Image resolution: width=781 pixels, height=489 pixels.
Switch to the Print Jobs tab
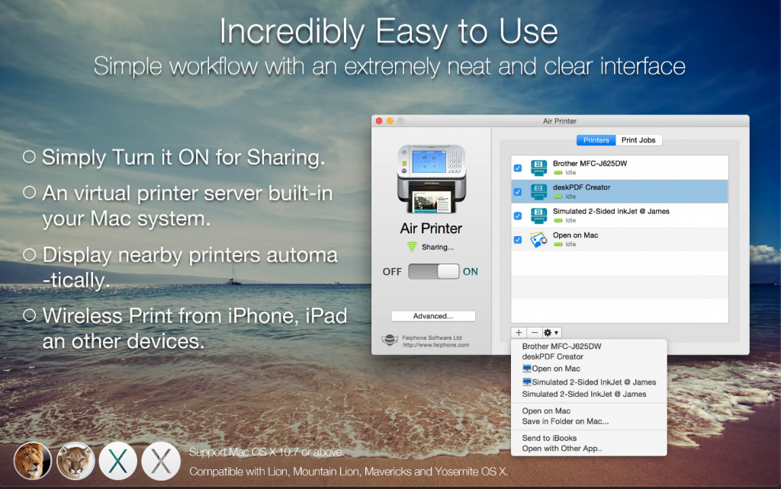pos(639,139)
